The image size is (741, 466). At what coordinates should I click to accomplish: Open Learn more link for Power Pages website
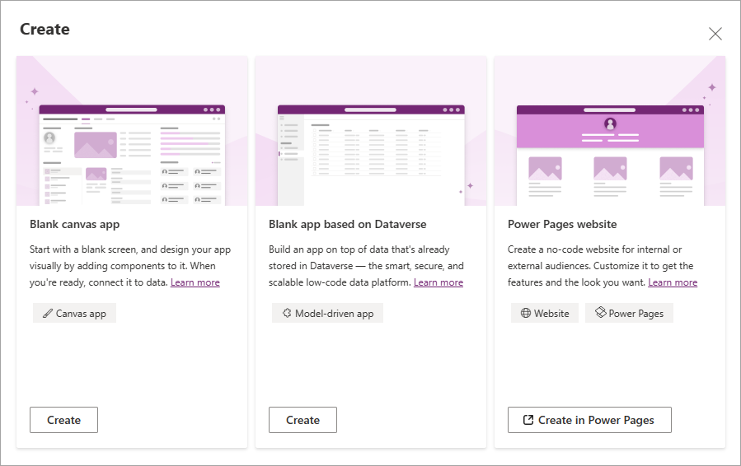[x=673, y=282]
